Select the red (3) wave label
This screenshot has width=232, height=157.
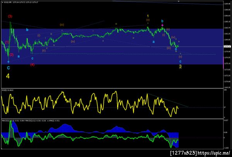(x=10, y=16)
